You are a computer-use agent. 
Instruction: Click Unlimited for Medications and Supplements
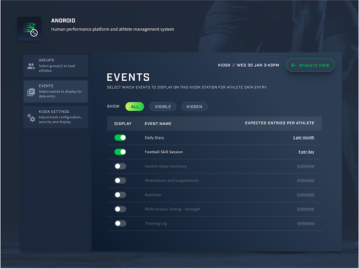tap(306, 180)
